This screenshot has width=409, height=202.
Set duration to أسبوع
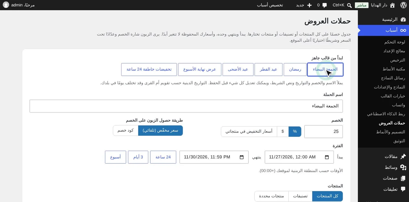click(116, 157)
